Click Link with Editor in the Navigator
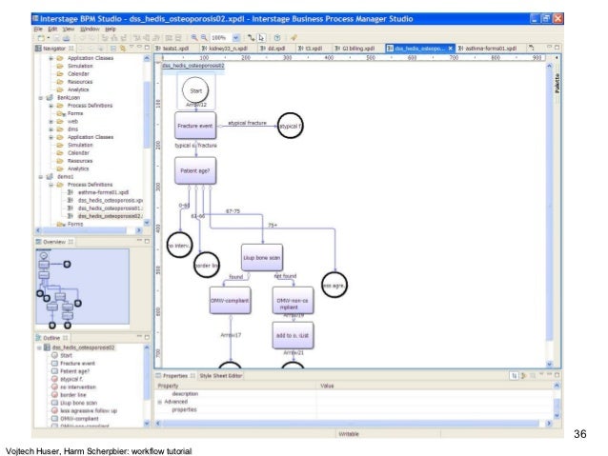Image resolution: width=608 pixels, height=456 pixels. point(123,48)
